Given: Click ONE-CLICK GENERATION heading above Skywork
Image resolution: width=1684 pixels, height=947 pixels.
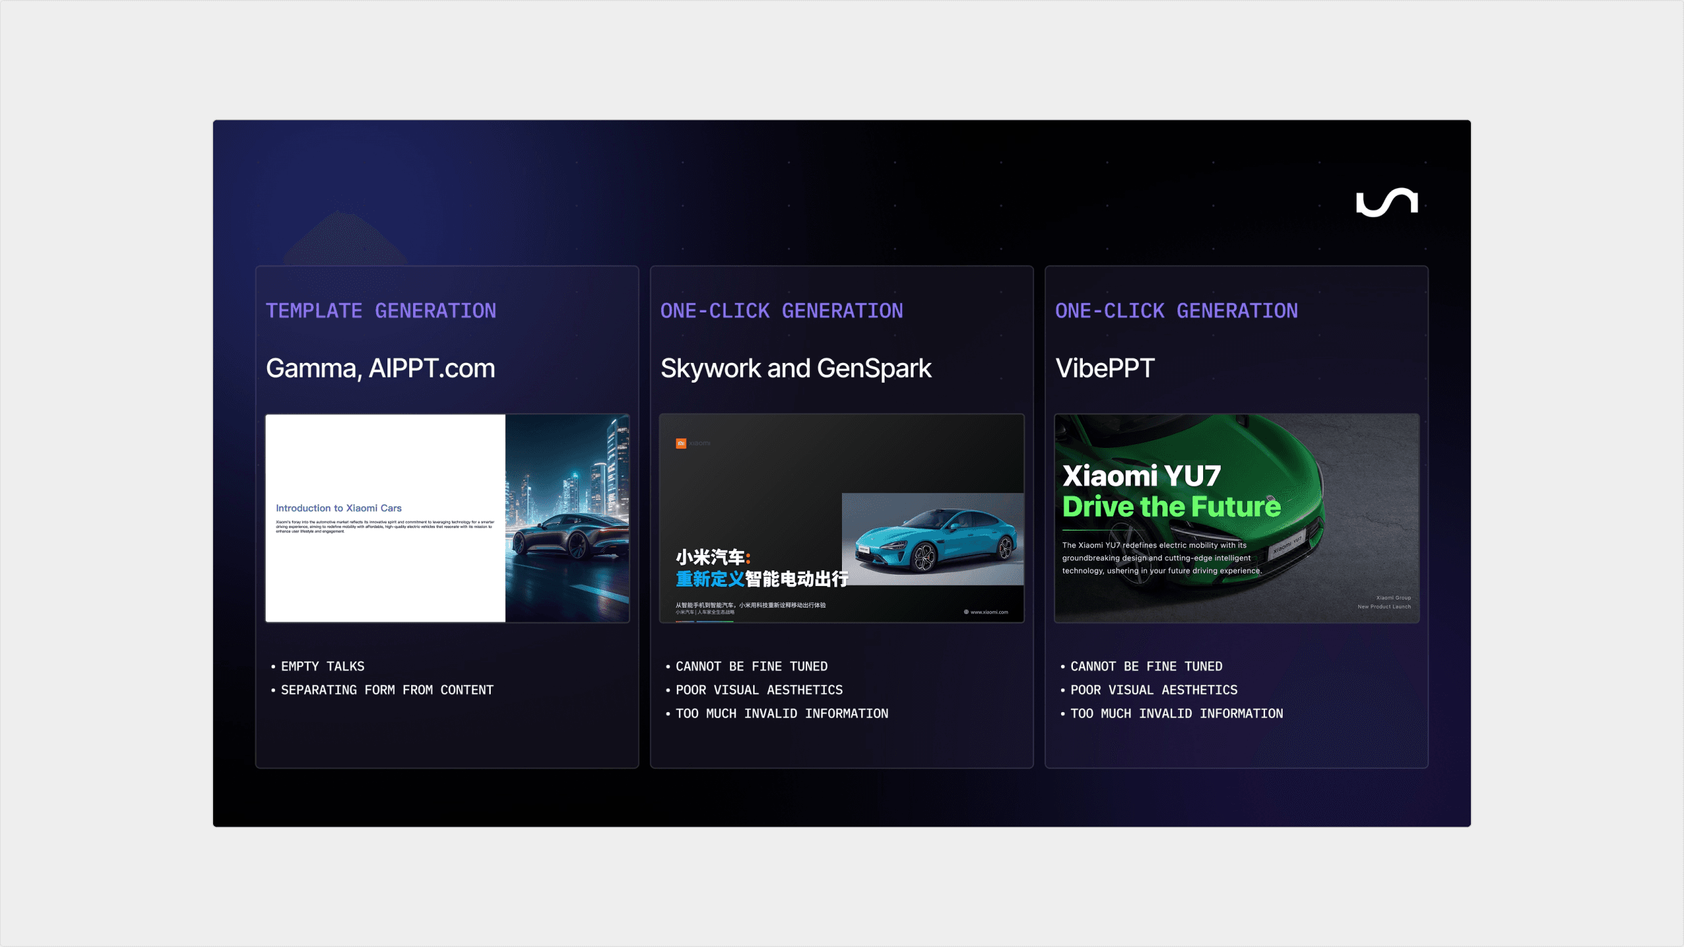Looking at the screenshot, I should pyautogui.click(x=781, y=311).
